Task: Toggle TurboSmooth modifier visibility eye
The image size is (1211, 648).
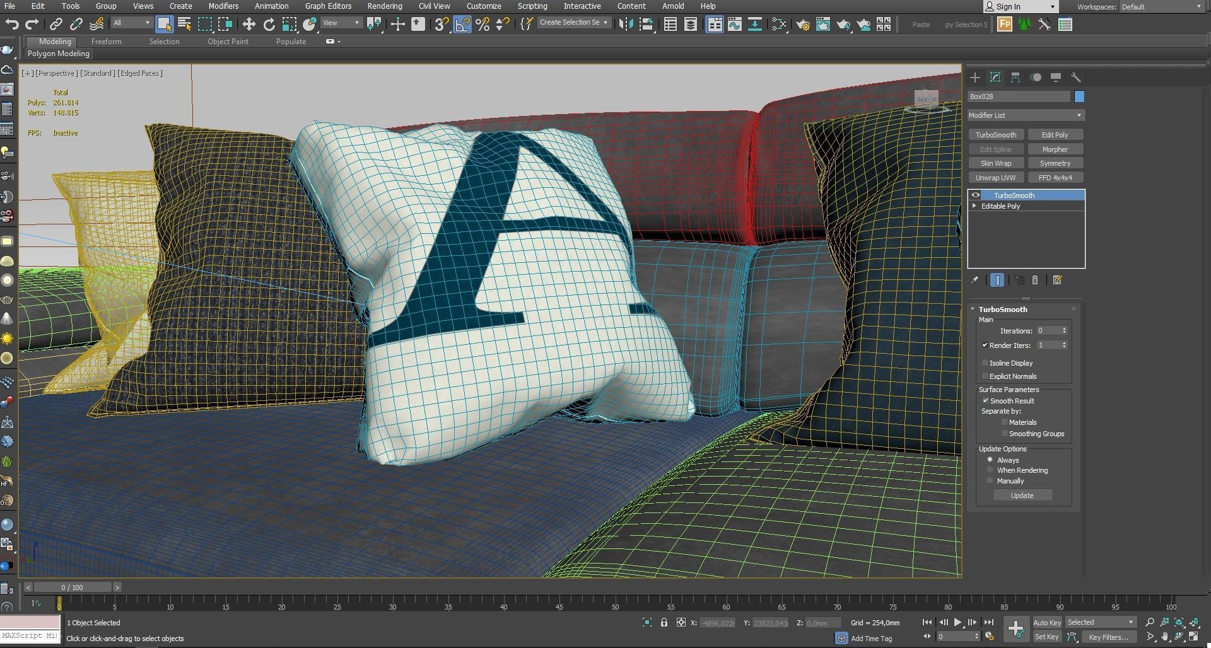Action: pyautogui.click(x=976, y=195)
